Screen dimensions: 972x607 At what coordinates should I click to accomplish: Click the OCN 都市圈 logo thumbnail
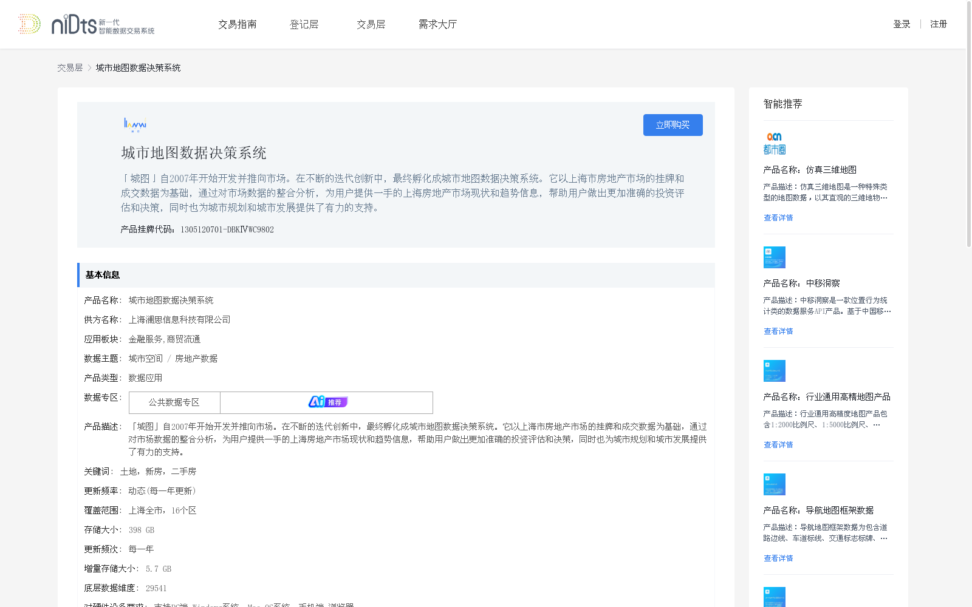[775, 143]
